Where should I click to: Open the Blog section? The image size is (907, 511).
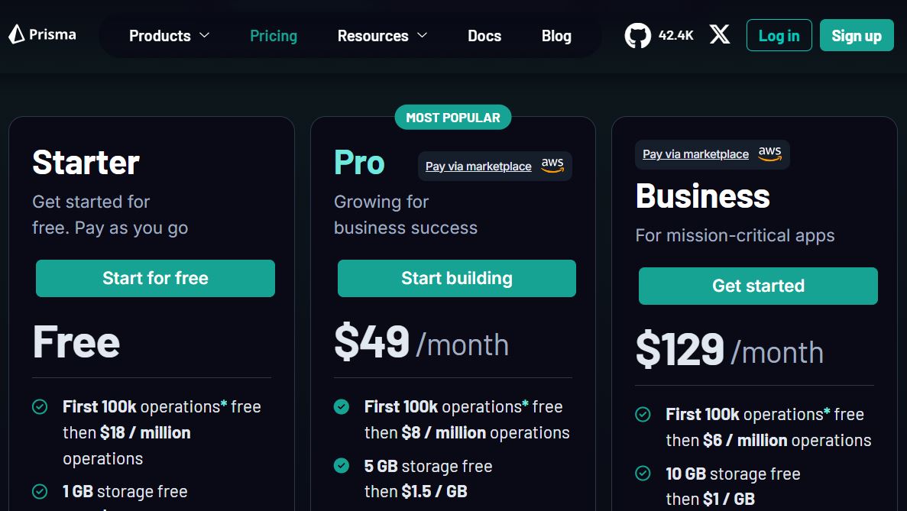(x=556, y=35)
